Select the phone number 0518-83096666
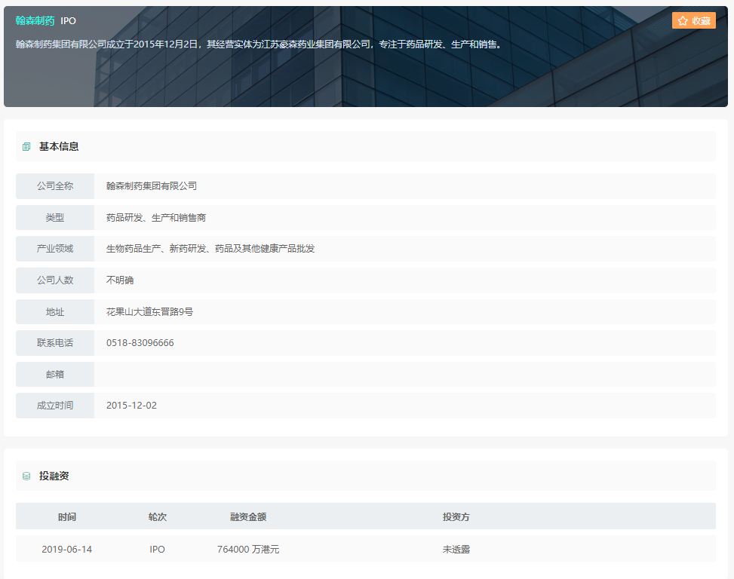Image resolution: width=734 pixels, height=579 pixels. click(x=140, y=343)
